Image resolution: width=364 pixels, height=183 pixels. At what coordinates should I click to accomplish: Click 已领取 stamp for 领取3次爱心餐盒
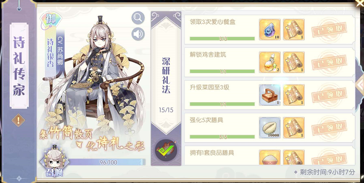[x=330, y=29]
